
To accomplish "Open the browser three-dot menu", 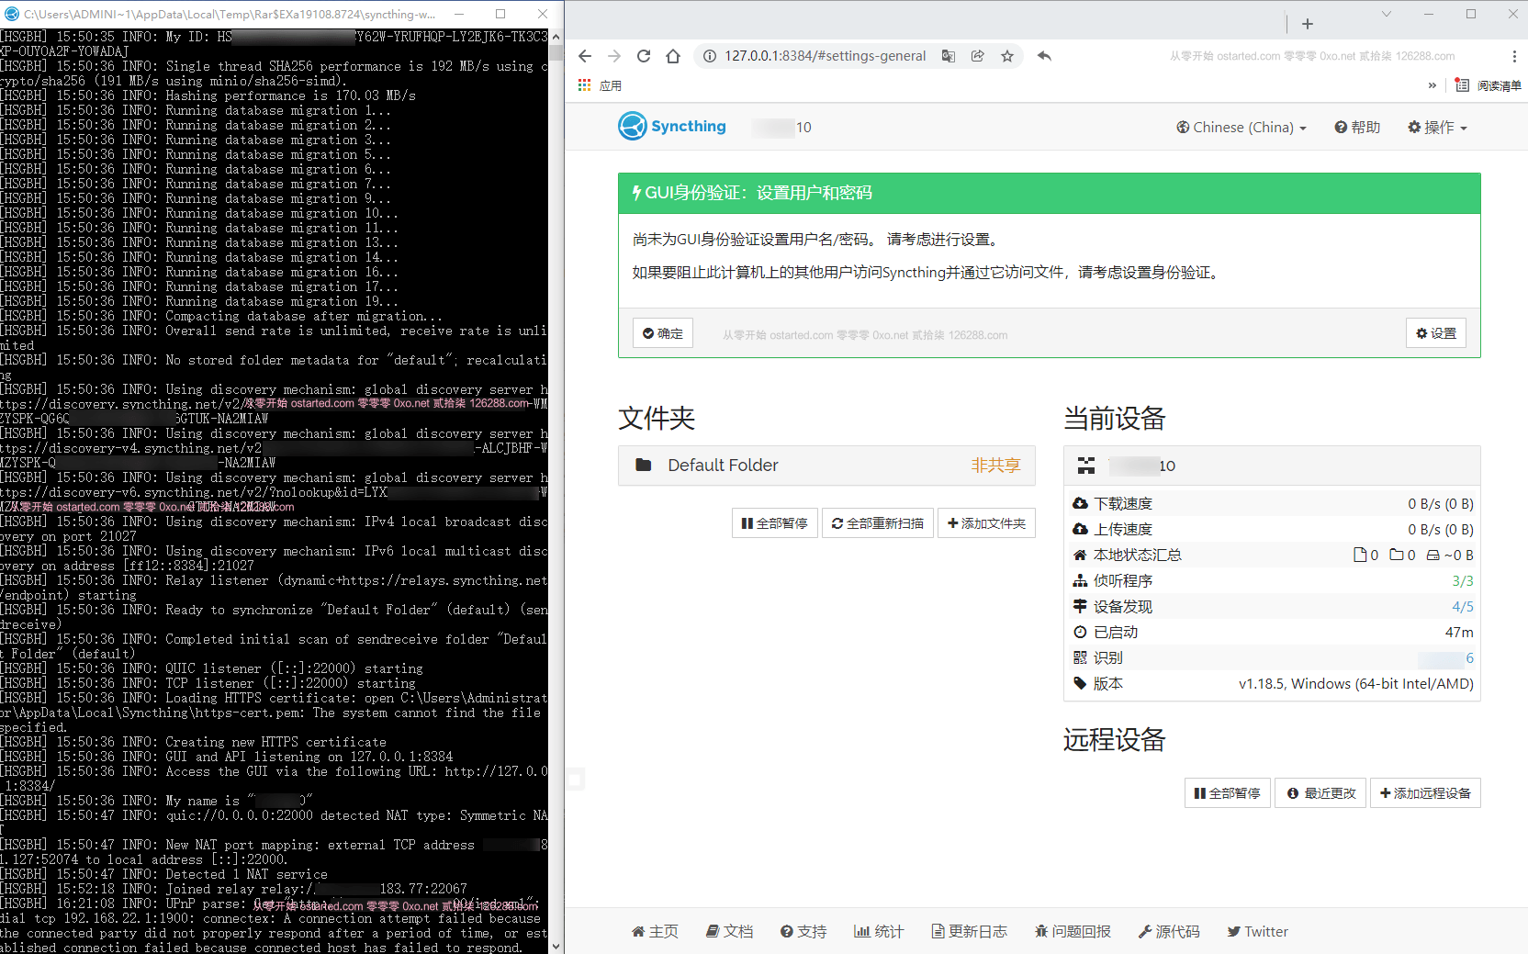I will 1514,56.
